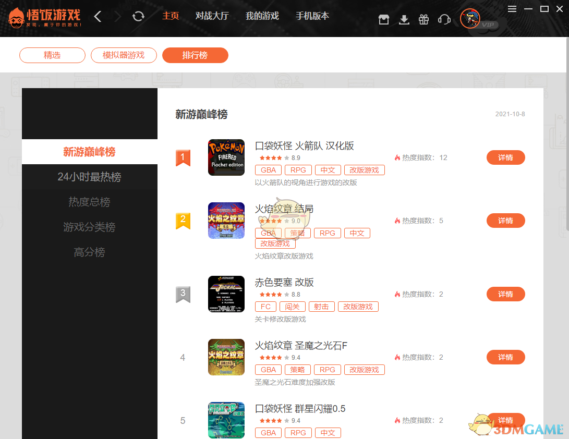Click star rating 8.9 of 火箭队
The width and height of the screenshot is (569, 439).
pos(280,158)
